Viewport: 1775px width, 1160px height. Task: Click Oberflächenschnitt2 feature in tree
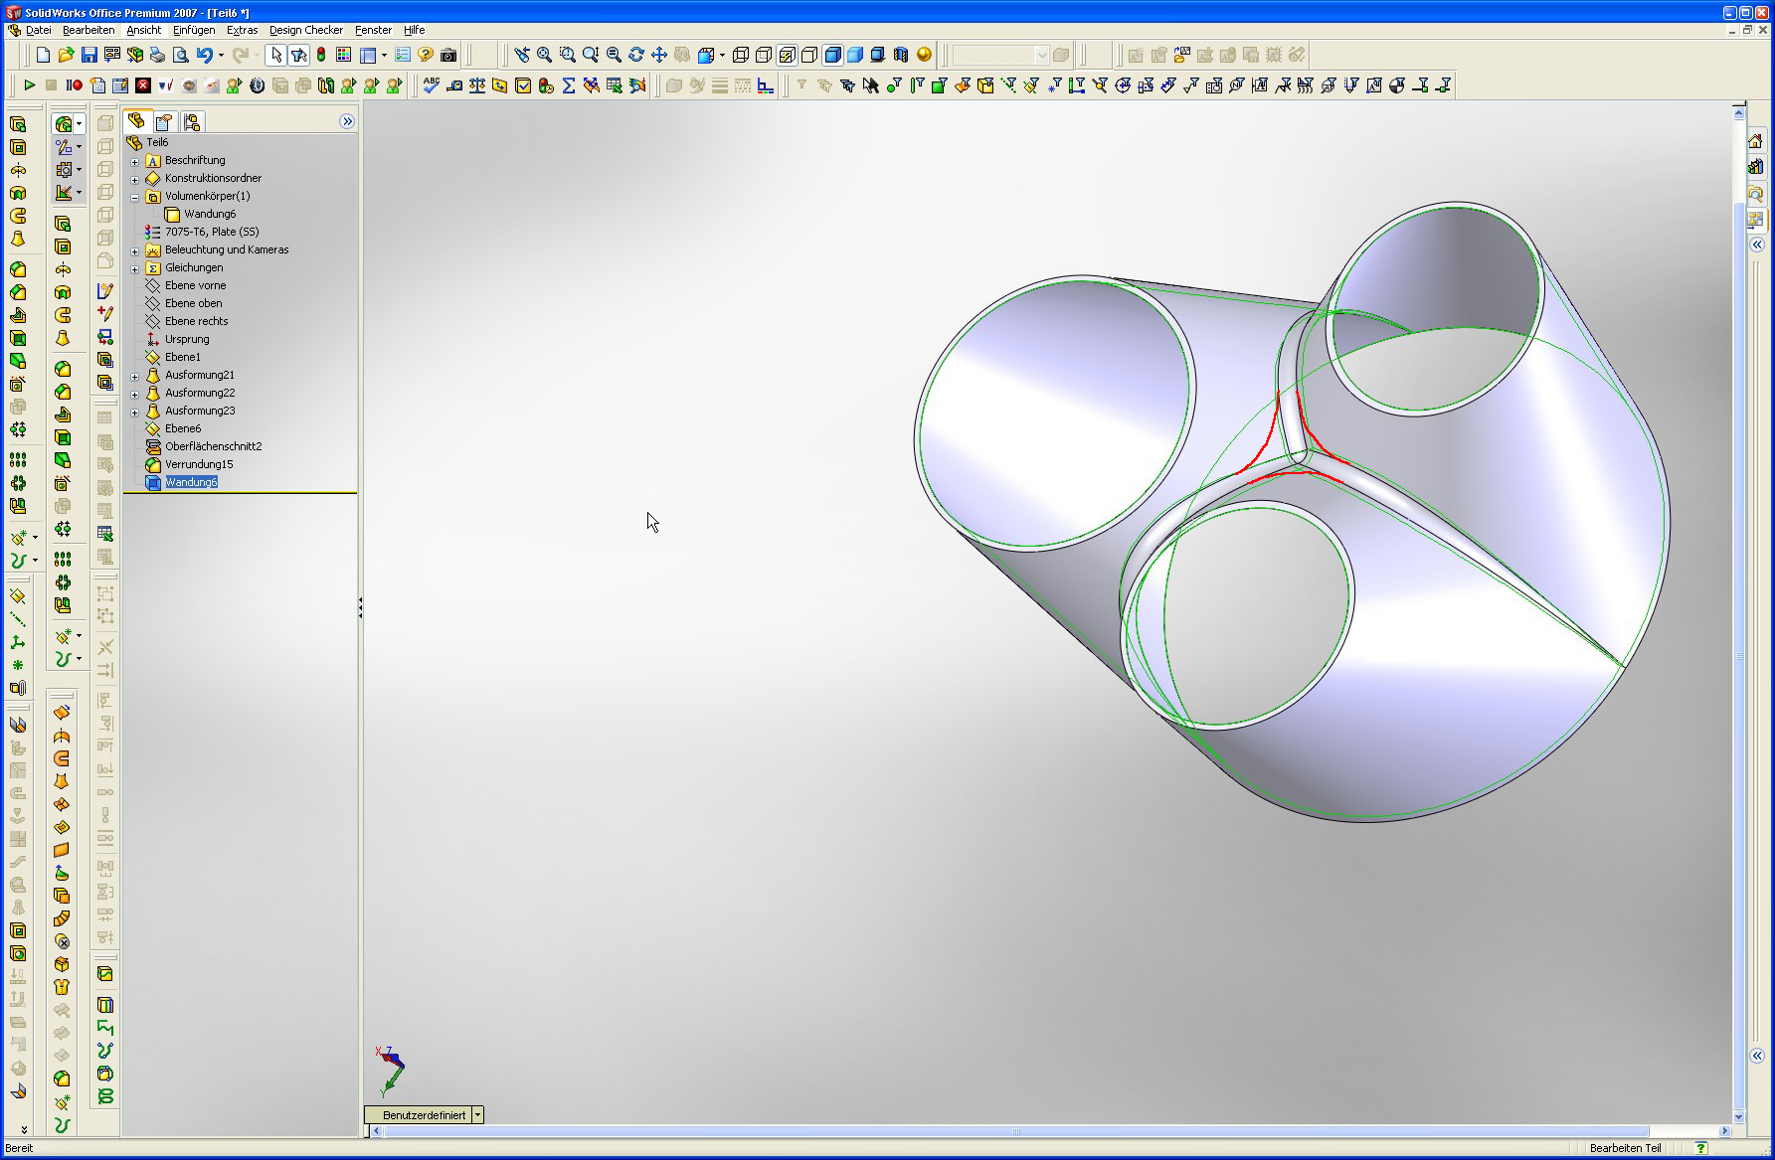tap(213, 446)
